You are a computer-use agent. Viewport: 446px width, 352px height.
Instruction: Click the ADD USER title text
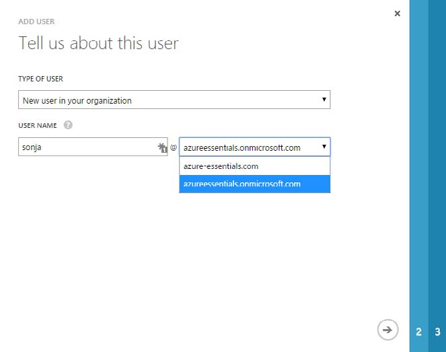38,22
